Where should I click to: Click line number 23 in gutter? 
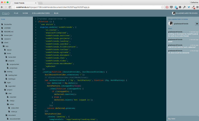point(35,80)
